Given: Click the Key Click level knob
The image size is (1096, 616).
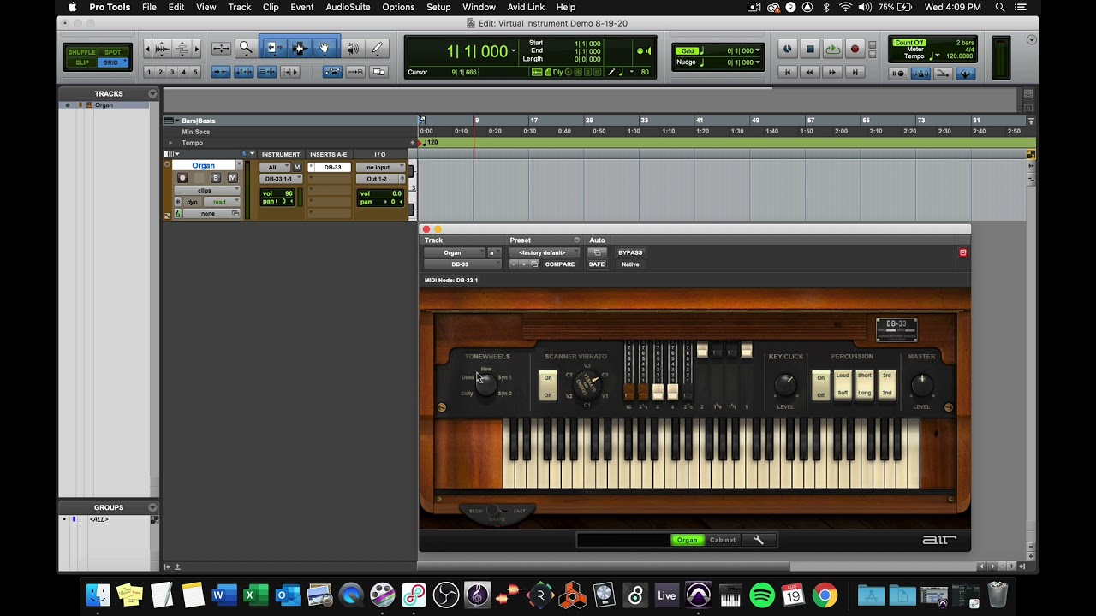Looking at the screenshot, I should tap(785, 385).
